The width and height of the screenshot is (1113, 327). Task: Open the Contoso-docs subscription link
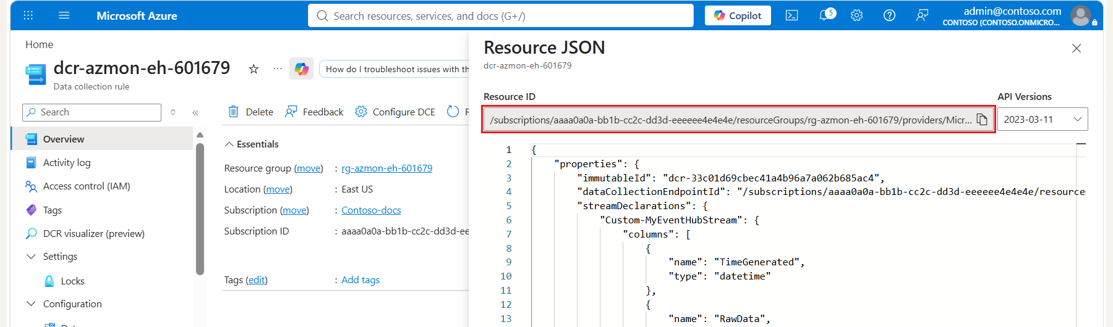[x=371, y=210]
